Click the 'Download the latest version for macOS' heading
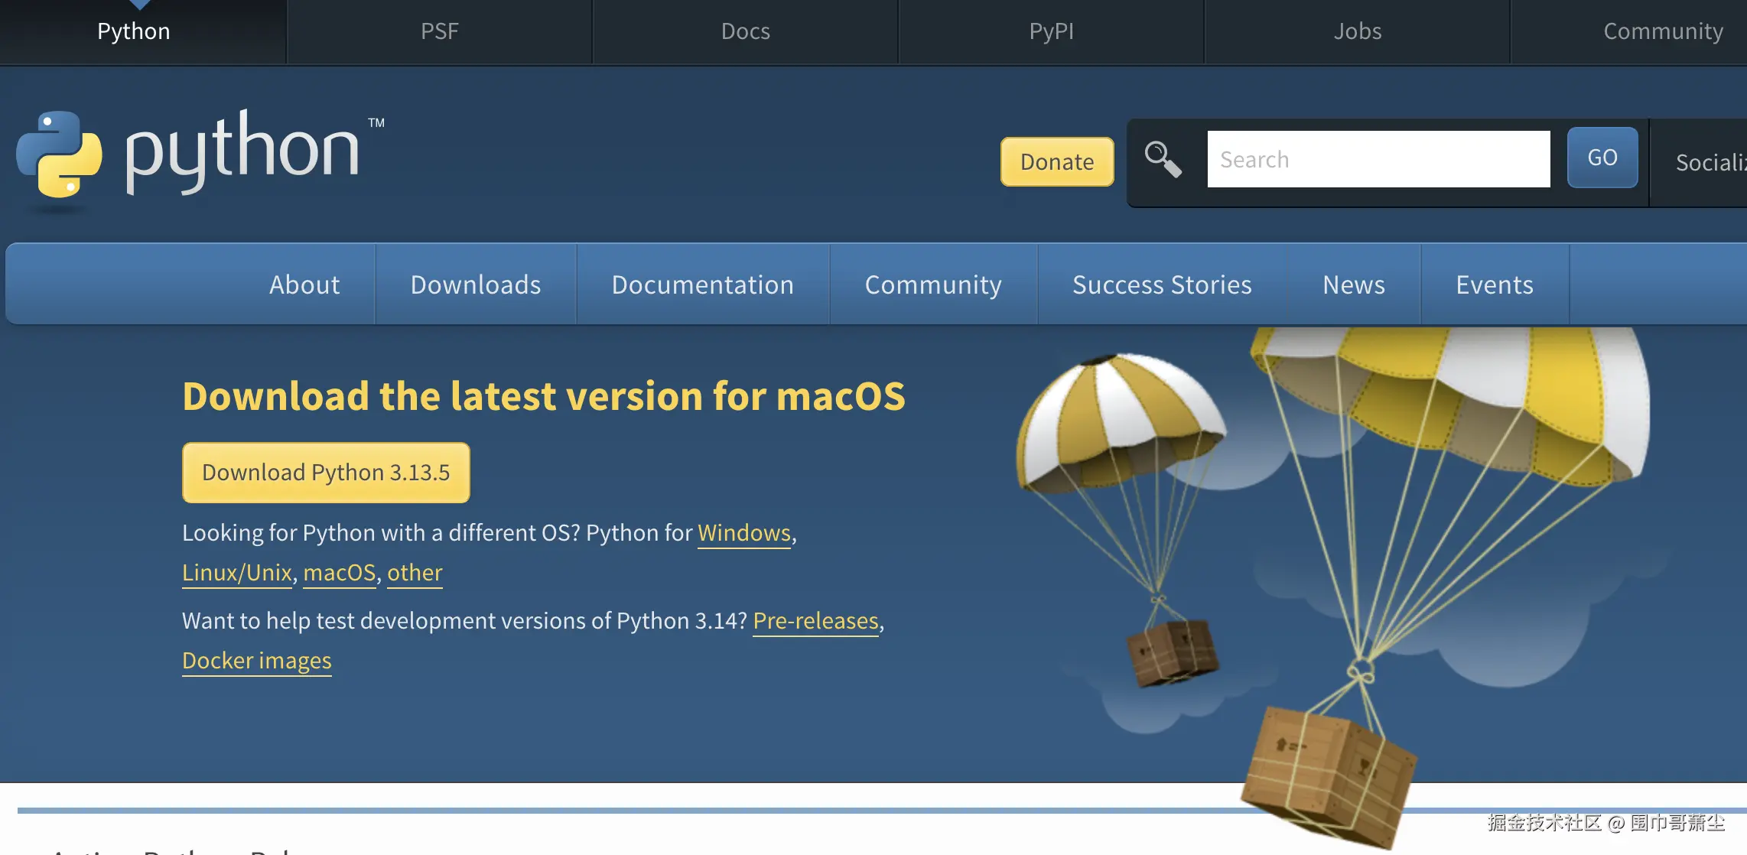 coord(544,396)
